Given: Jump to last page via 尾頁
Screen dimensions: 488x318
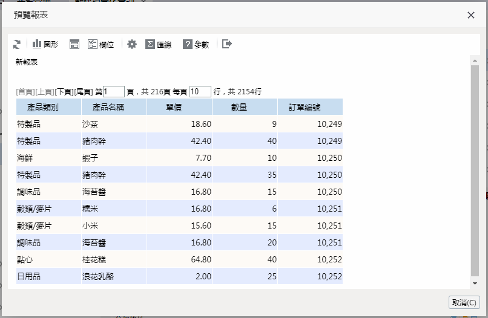Looking at the screenshot, I should pyautogui.click(x=84, y=92).
